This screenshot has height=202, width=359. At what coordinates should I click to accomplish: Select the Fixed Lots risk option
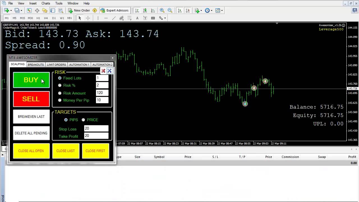point(60,78)
